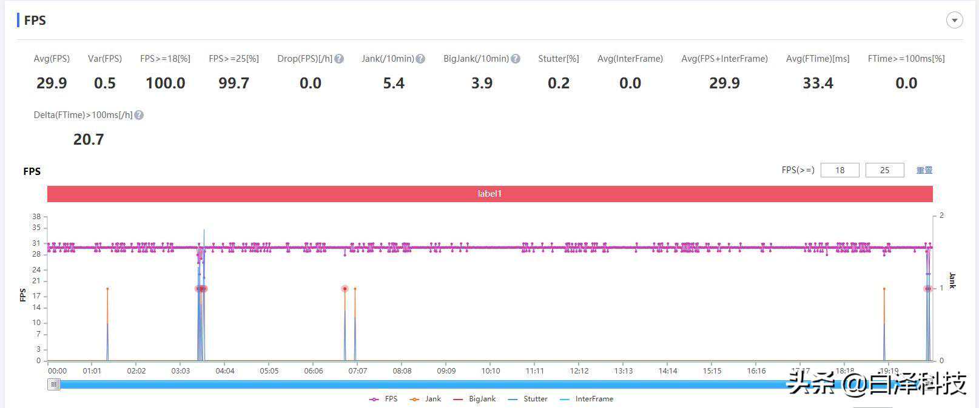This screenshot has height=408, width=979.
Task: Toggle the FPS series in the legend
Action: click(383, 399)
